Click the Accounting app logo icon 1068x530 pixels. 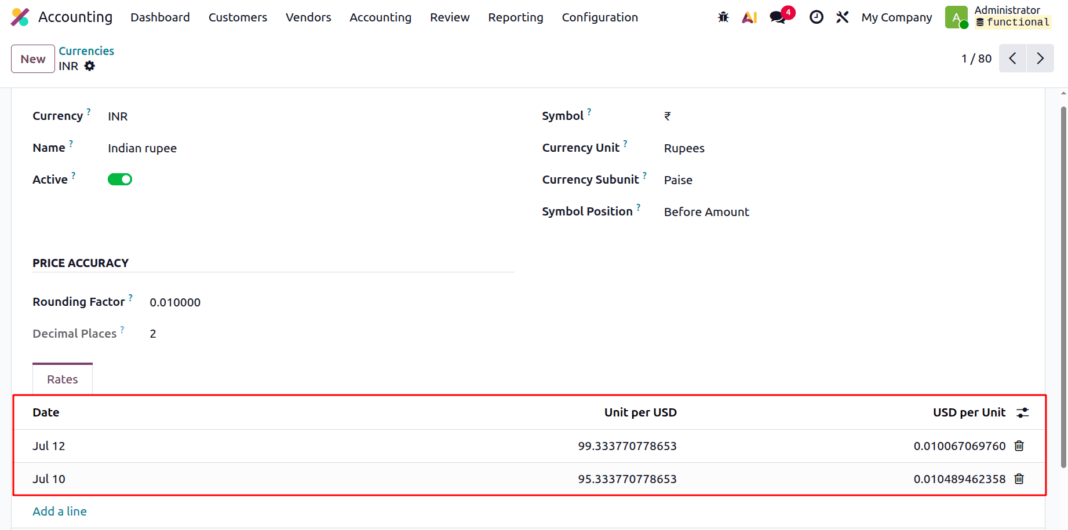[20, 17]
